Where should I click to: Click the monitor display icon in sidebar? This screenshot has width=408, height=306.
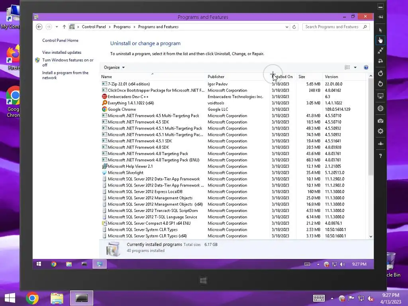381,96
